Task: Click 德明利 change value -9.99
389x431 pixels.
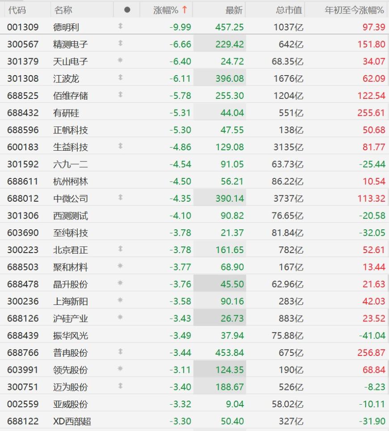Action: [x=180, y=27]
